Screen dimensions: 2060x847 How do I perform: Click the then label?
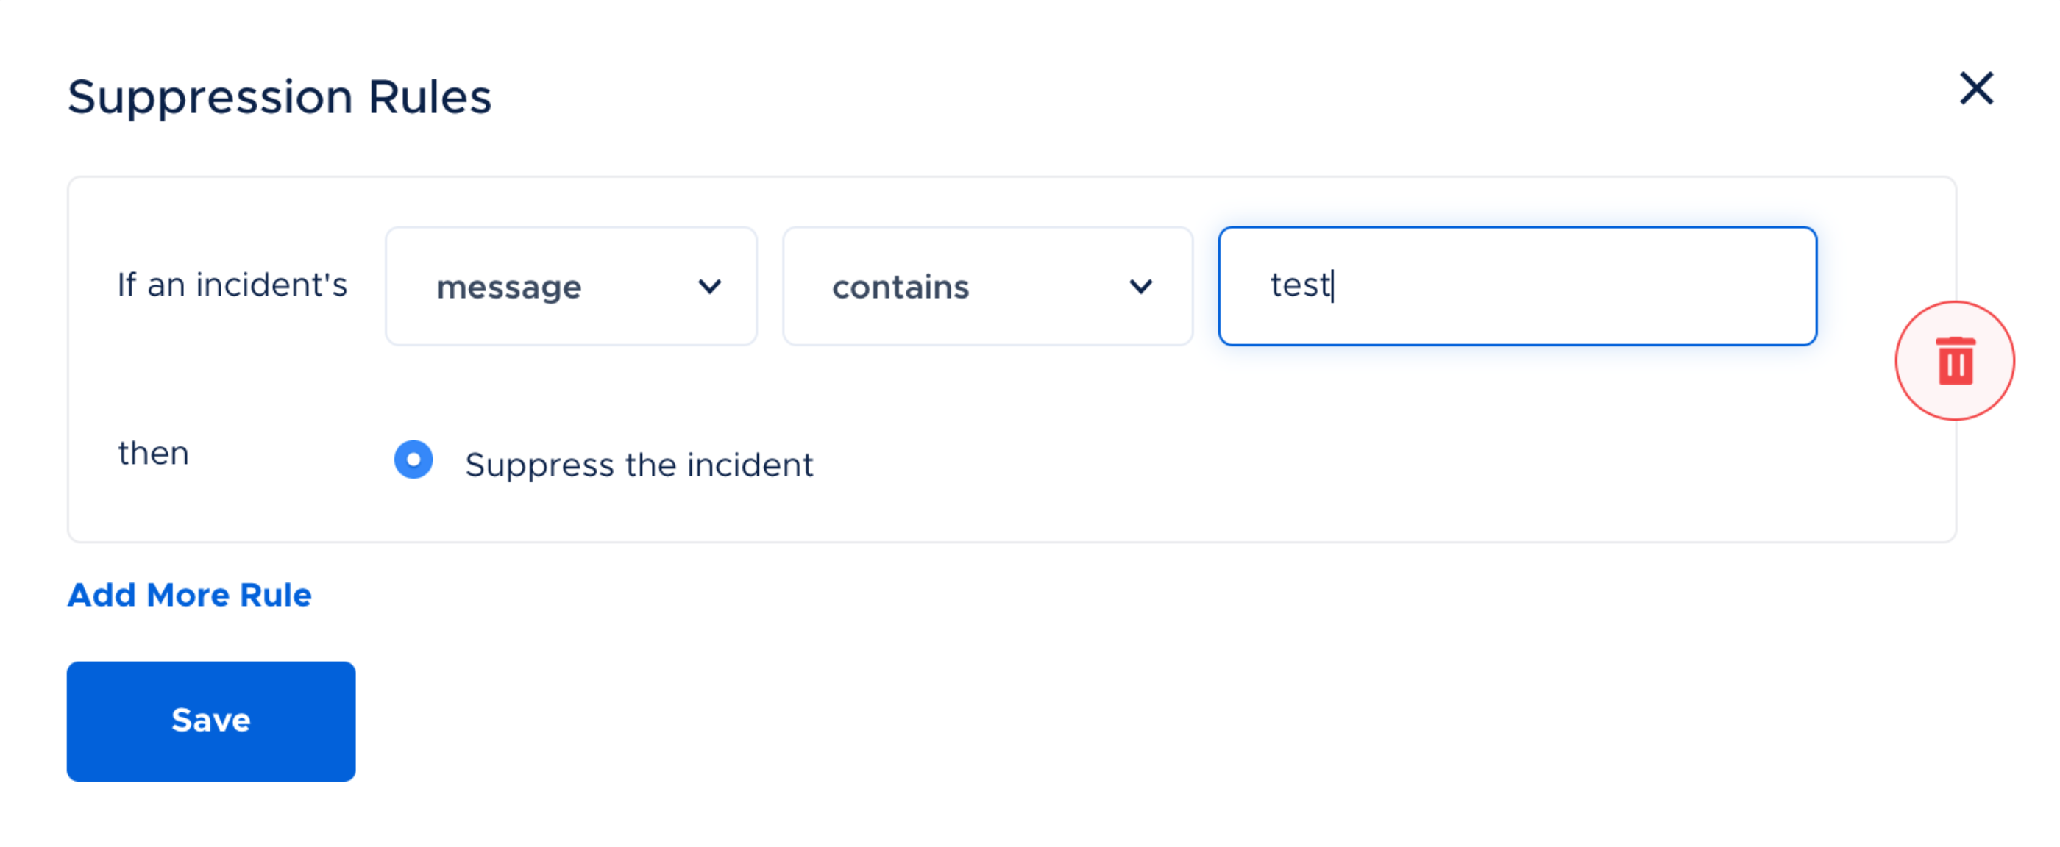154,453
